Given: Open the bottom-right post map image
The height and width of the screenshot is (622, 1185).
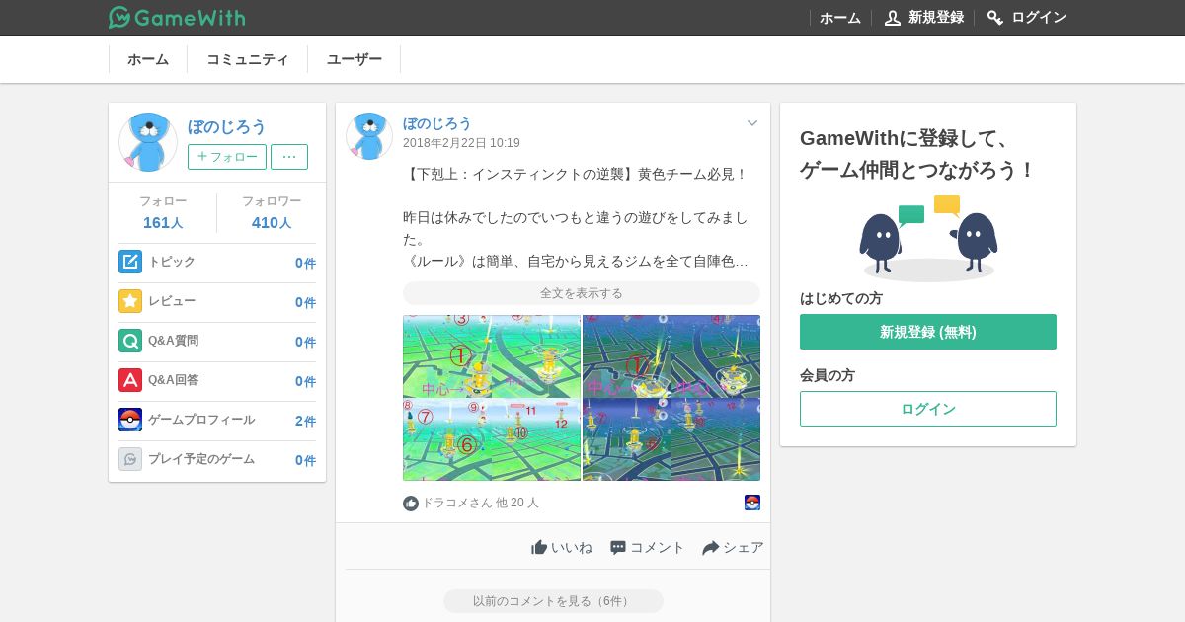Looking at the screenshot, I should [x=671, y=440].
